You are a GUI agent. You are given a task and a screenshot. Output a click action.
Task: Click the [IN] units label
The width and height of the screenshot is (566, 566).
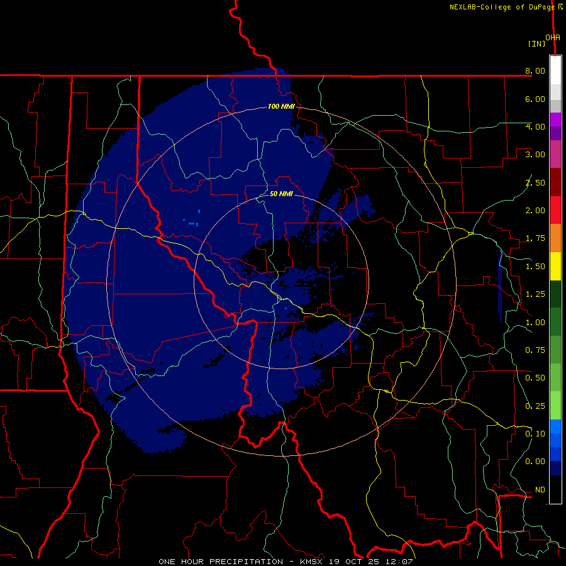coord(536,43)
